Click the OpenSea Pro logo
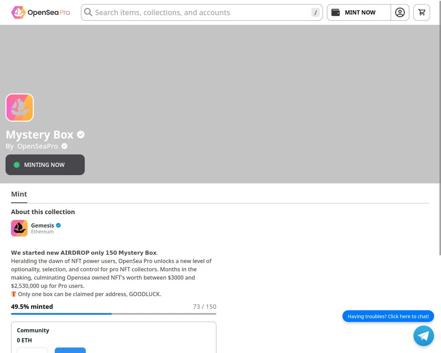 (x=41, y=12)
